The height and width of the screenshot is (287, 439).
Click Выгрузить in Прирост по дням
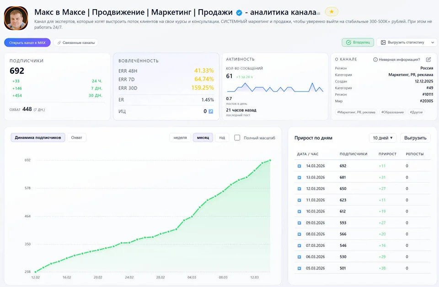pos(415,138)
